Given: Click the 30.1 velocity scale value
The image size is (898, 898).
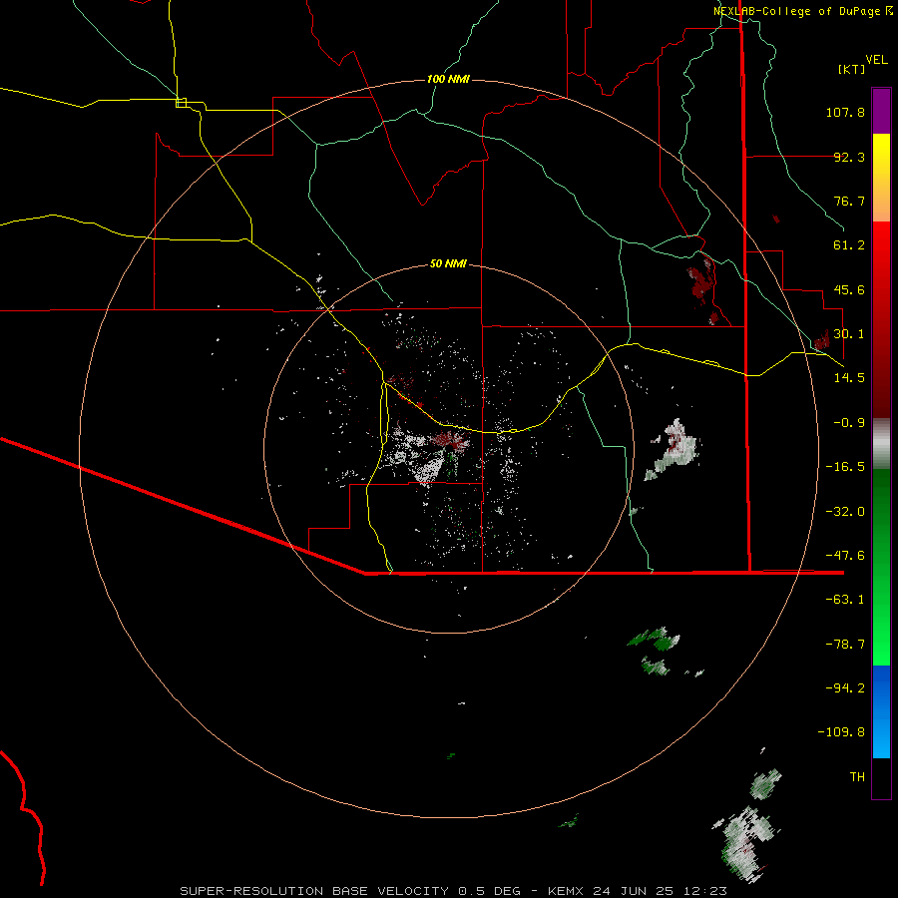Looking at the screenshot, I should [x=849, y=334].
